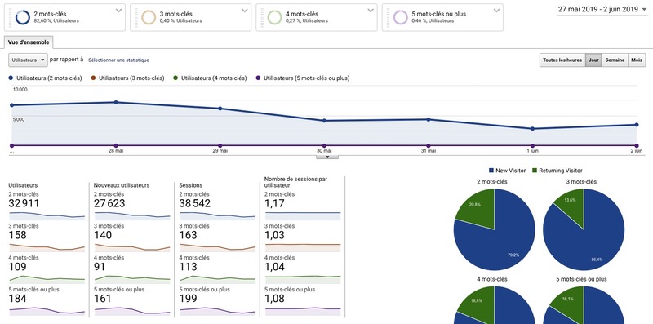Image resolution: width=653 pixels, height=324 pixels.
Task: Switch chart granularity to Semaine
Action: [x=615, y=60]
